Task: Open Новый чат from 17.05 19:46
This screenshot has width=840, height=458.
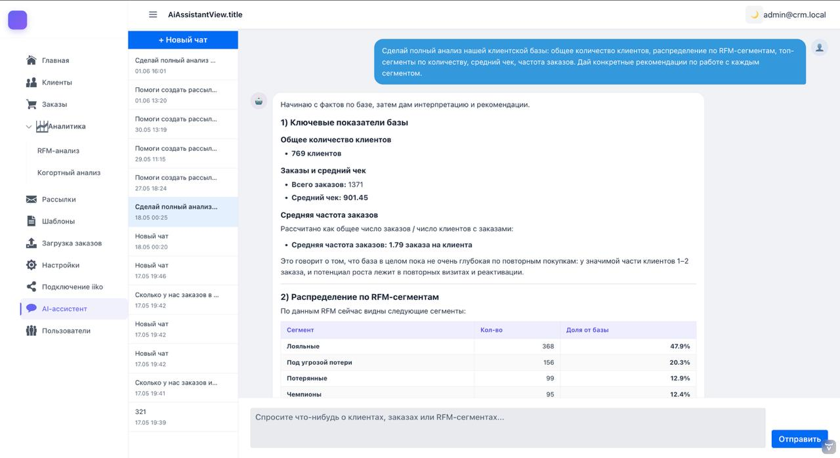Action: pyautogui.click(x=183, y=270)
